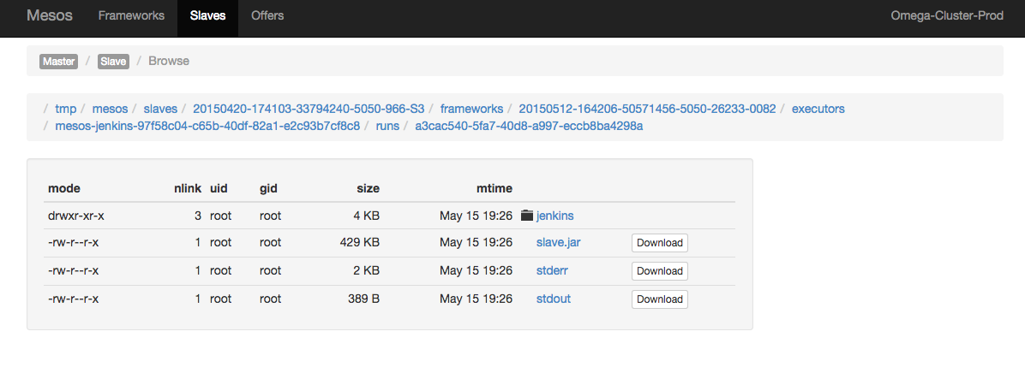Navigate to Slave breadcrumb badge
Screen dimensions: 1025x367
click(x=113, y=62)
